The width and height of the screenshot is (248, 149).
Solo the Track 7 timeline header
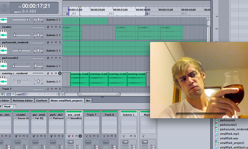(x=60, y=89)
